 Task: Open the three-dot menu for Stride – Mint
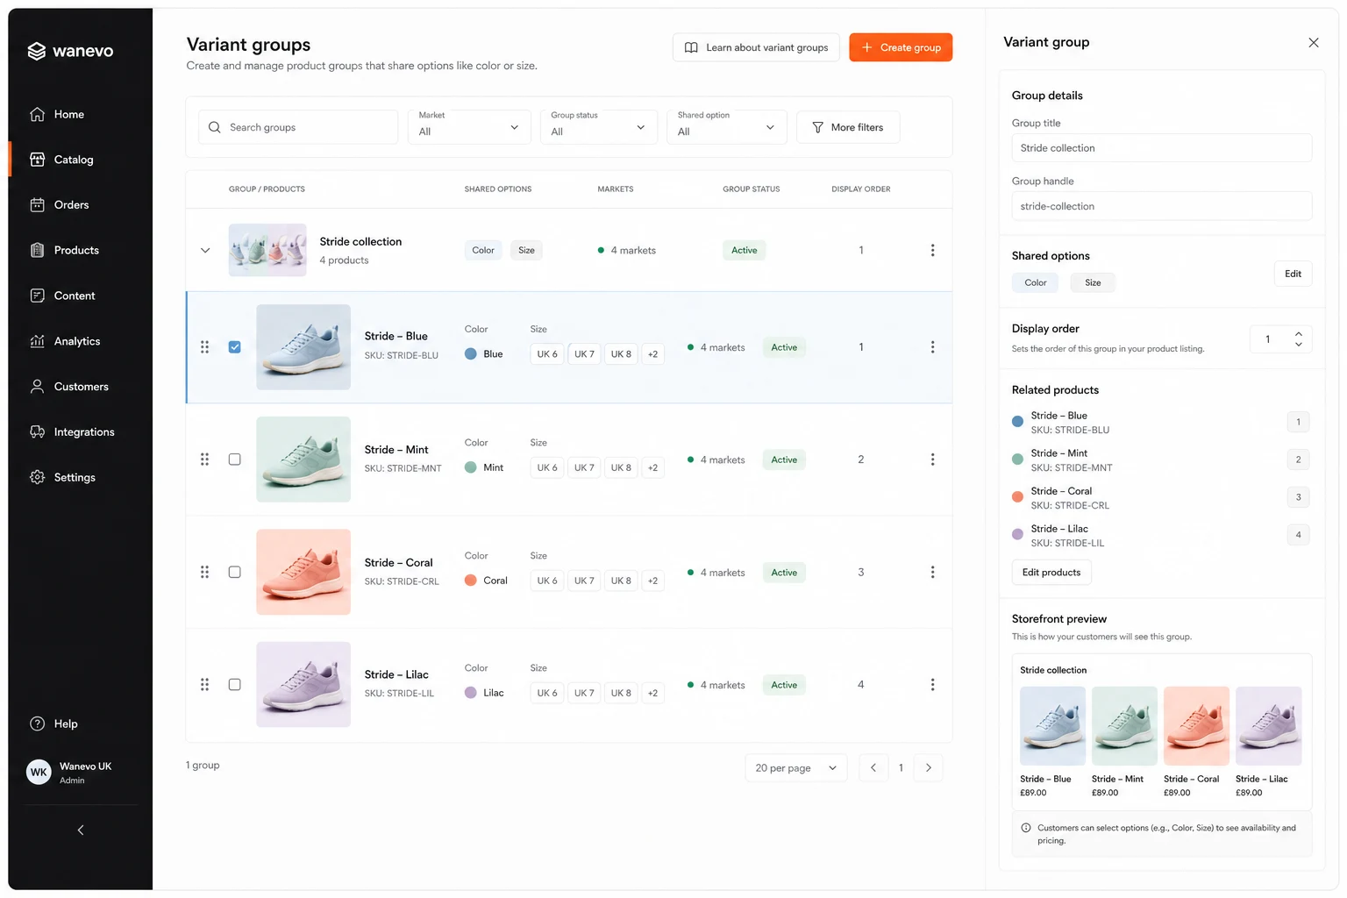pyautogui.click(x=932, y=460)
